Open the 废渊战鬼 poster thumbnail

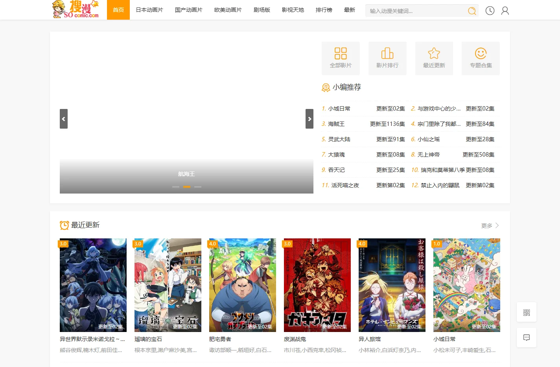pos(317,285)
